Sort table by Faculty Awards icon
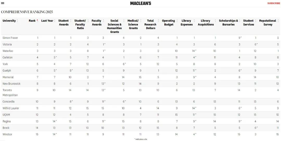The width and height of the screenshot is (281, 141). point(103,21)
